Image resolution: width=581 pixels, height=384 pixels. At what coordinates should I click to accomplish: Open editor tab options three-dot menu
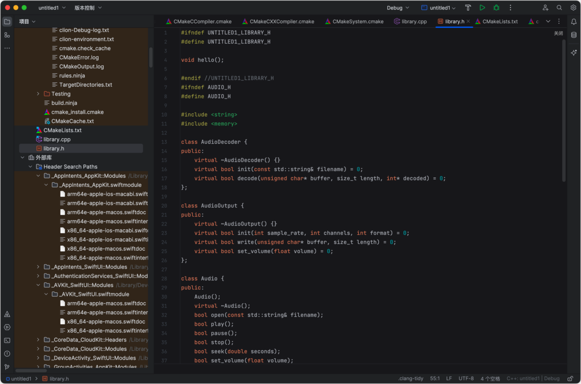click(559, 21)
